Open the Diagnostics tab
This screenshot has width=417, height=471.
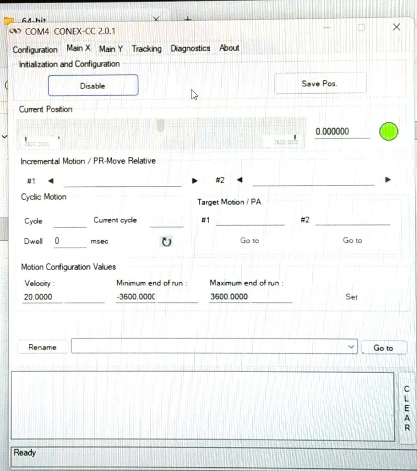190,48
